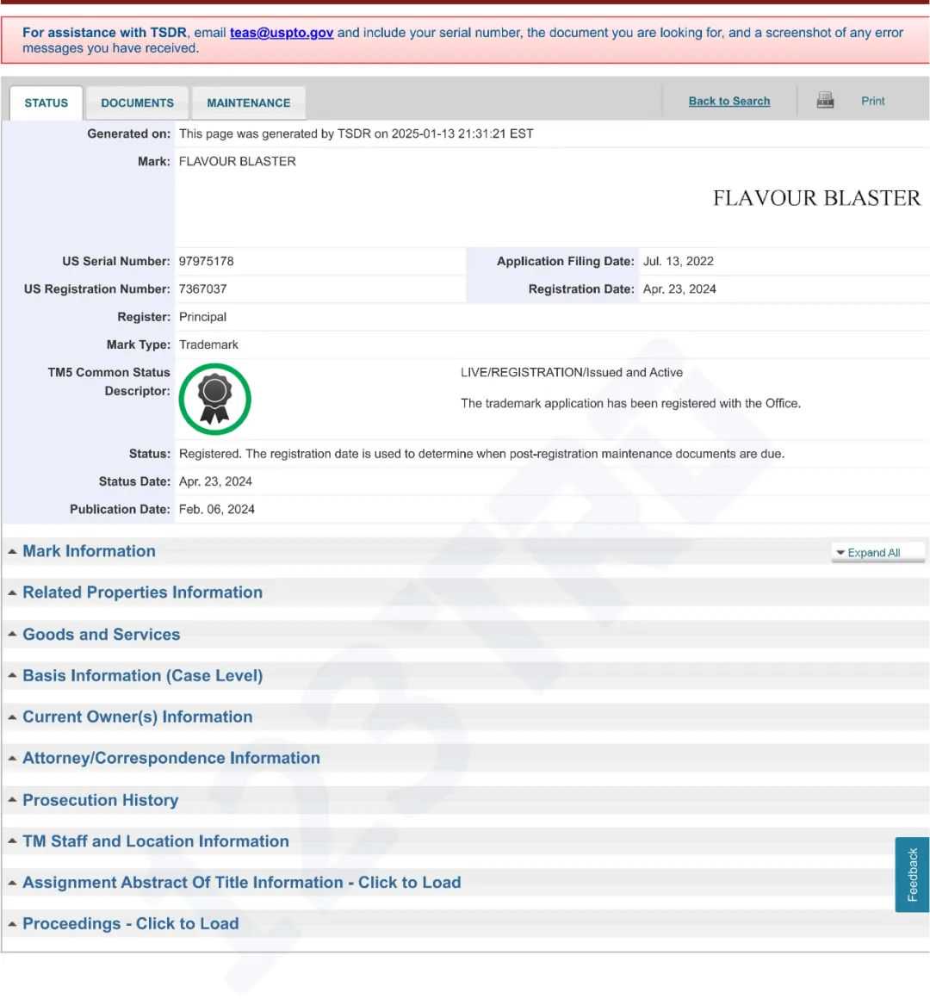Expand Related Properties Information section

(142, 592)
